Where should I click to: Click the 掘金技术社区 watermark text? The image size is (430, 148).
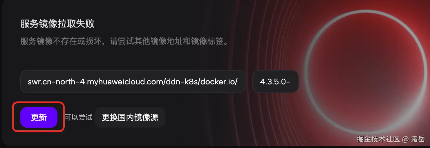[x=378, y=139]
